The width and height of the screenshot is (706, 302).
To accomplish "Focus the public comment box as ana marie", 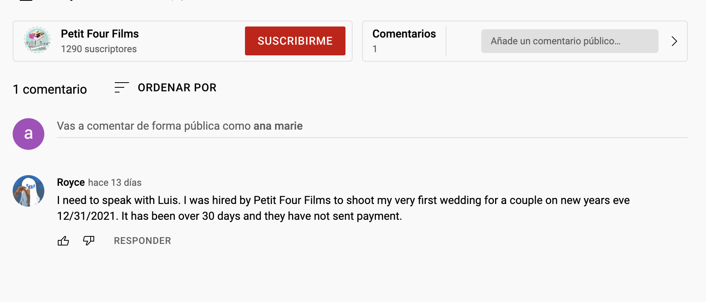I will [372, 126].
